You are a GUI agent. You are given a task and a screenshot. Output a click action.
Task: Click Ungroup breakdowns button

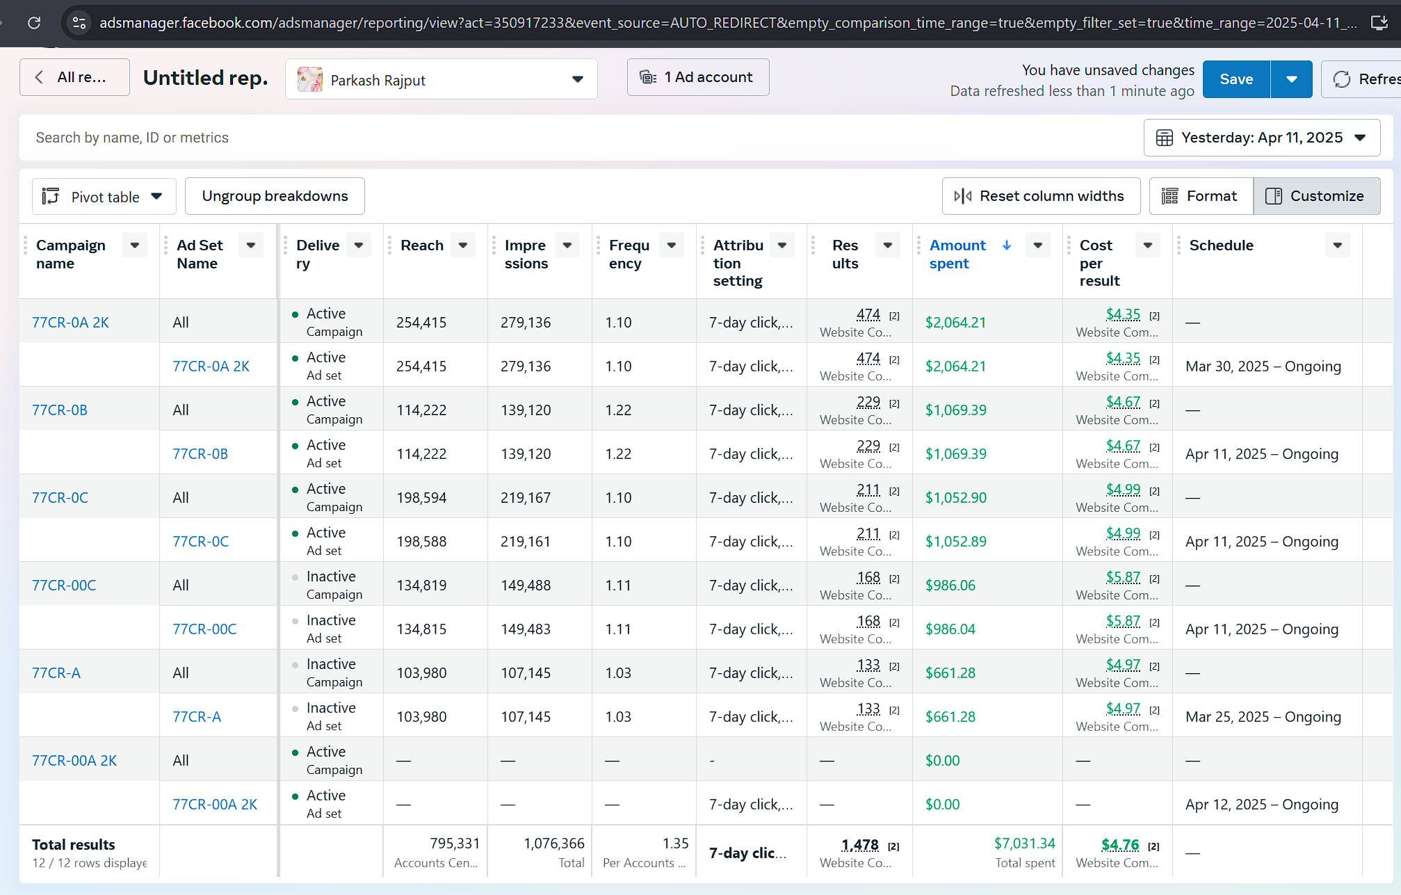275,196
